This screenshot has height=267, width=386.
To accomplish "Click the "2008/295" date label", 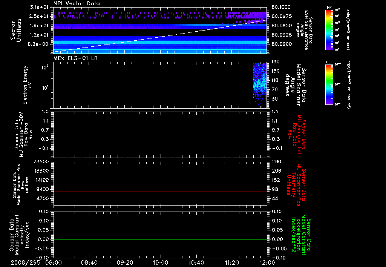I will (x=25, y=262).
